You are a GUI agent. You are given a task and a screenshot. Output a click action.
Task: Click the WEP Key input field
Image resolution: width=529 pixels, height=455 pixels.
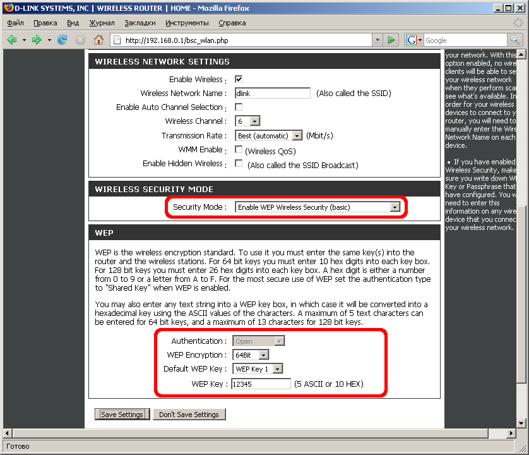(x=261, y=384)
